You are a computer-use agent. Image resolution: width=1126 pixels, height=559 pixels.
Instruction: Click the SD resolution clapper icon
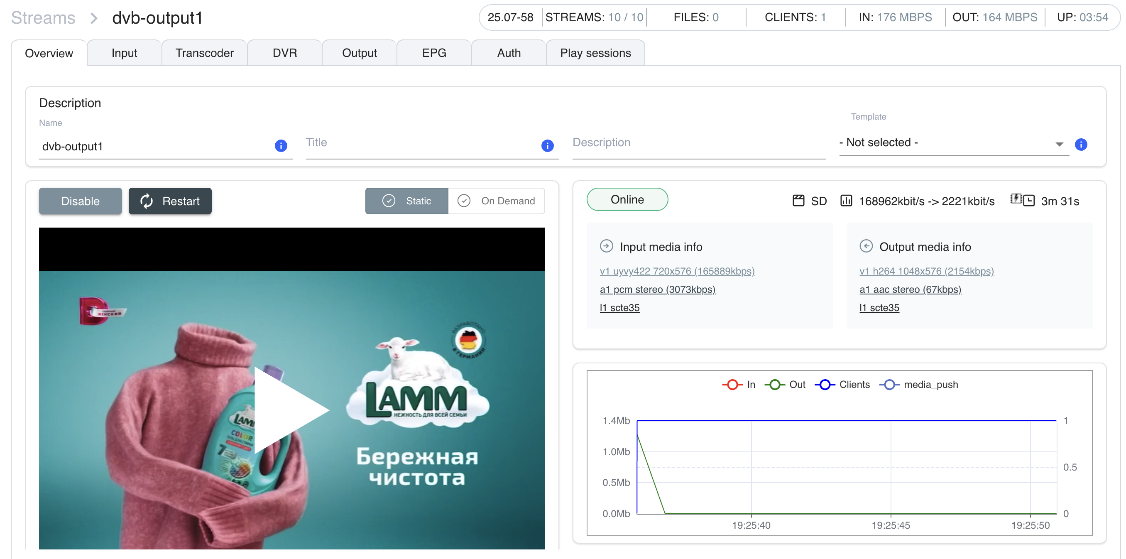798,201
